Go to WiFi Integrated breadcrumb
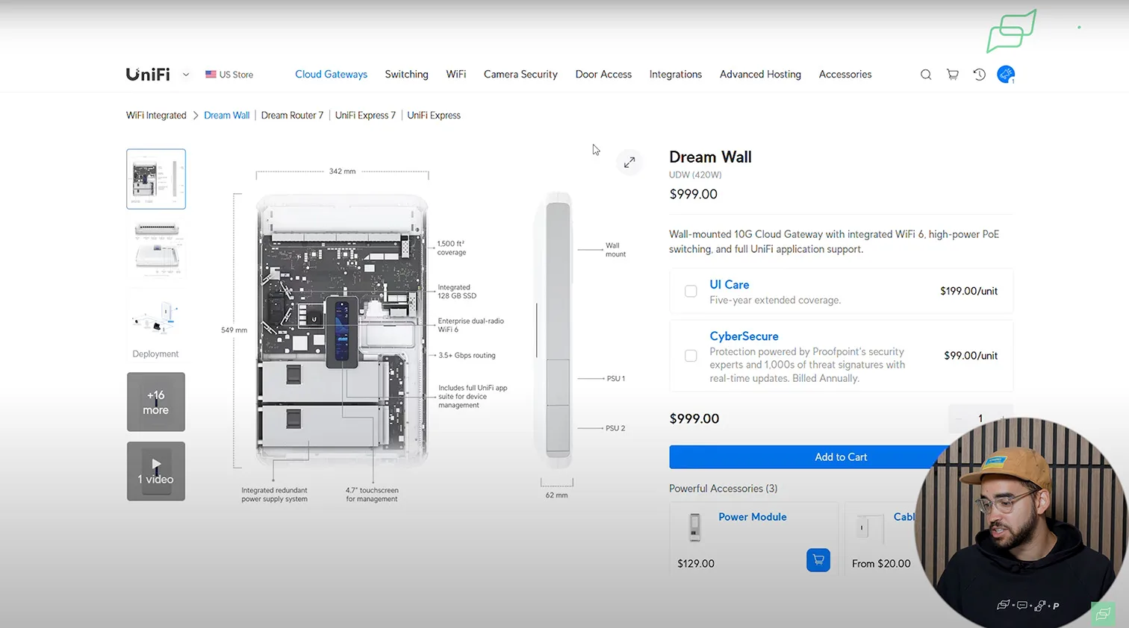1129x628 pixels. click(x=156, y=116)
